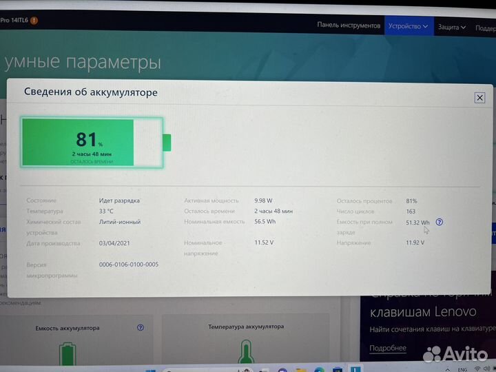Click the Сведения об аккумуляторе title
496x372 pixels.
pyautogui.click(x=91, y=92)
